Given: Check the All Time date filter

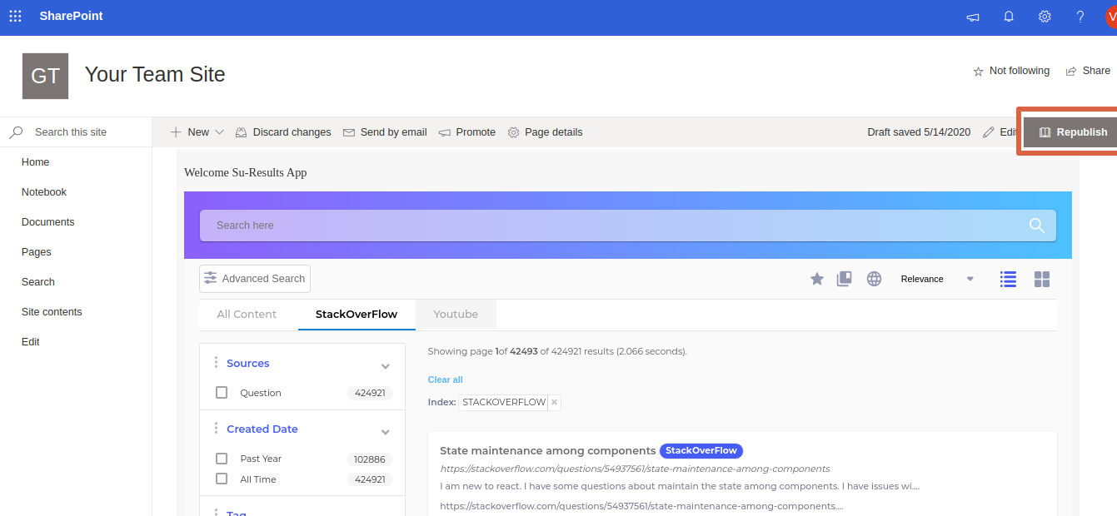Looking at the screenshot, I should click(222, 479).
